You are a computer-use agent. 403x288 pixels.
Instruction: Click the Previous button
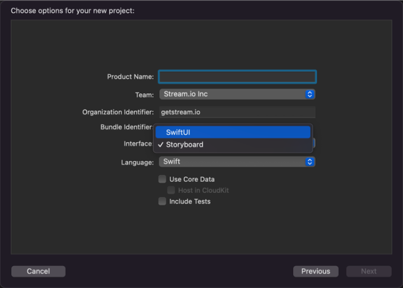(x=316, y=271)
